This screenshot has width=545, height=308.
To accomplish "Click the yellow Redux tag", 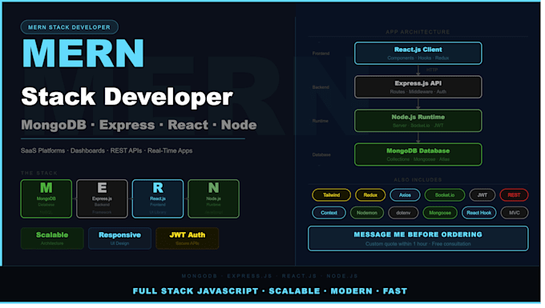I will (370, 195).
